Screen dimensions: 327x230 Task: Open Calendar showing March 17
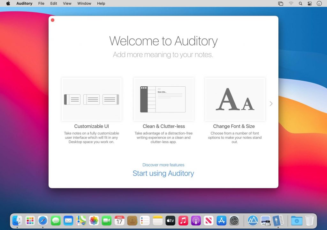click(119, 220)
